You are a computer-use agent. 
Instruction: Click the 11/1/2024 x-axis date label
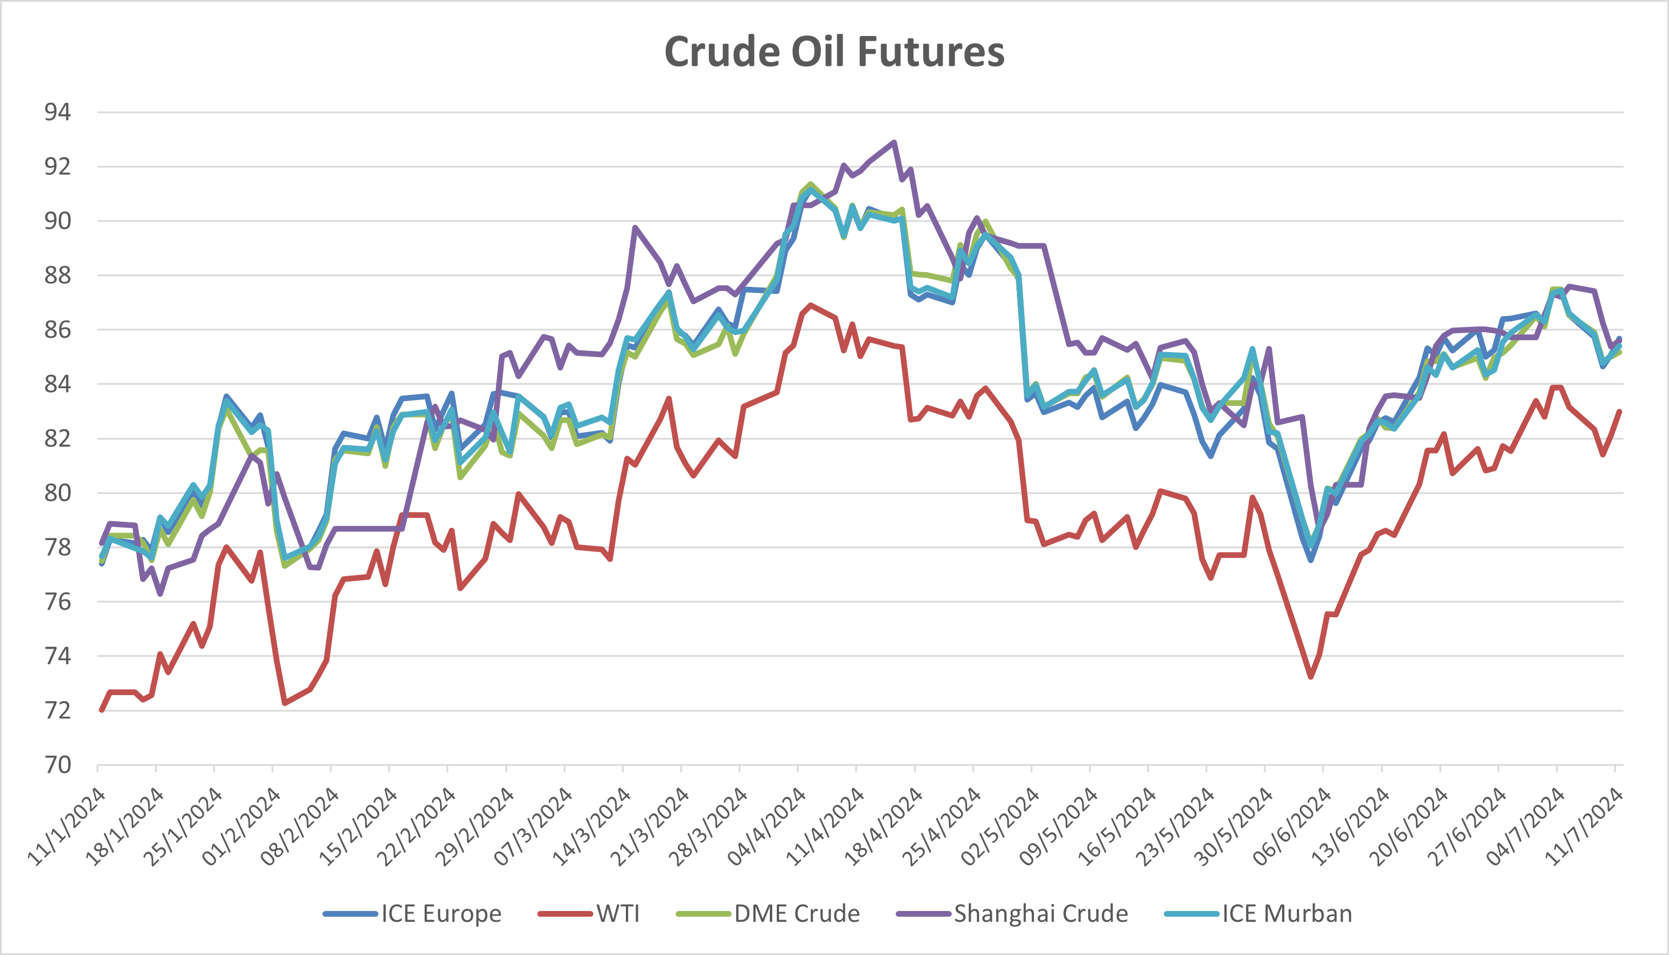coord(68,826)
